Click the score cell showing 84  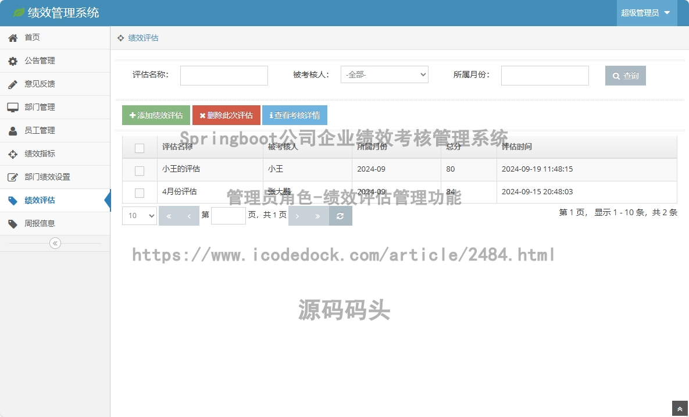click(469, 192)
